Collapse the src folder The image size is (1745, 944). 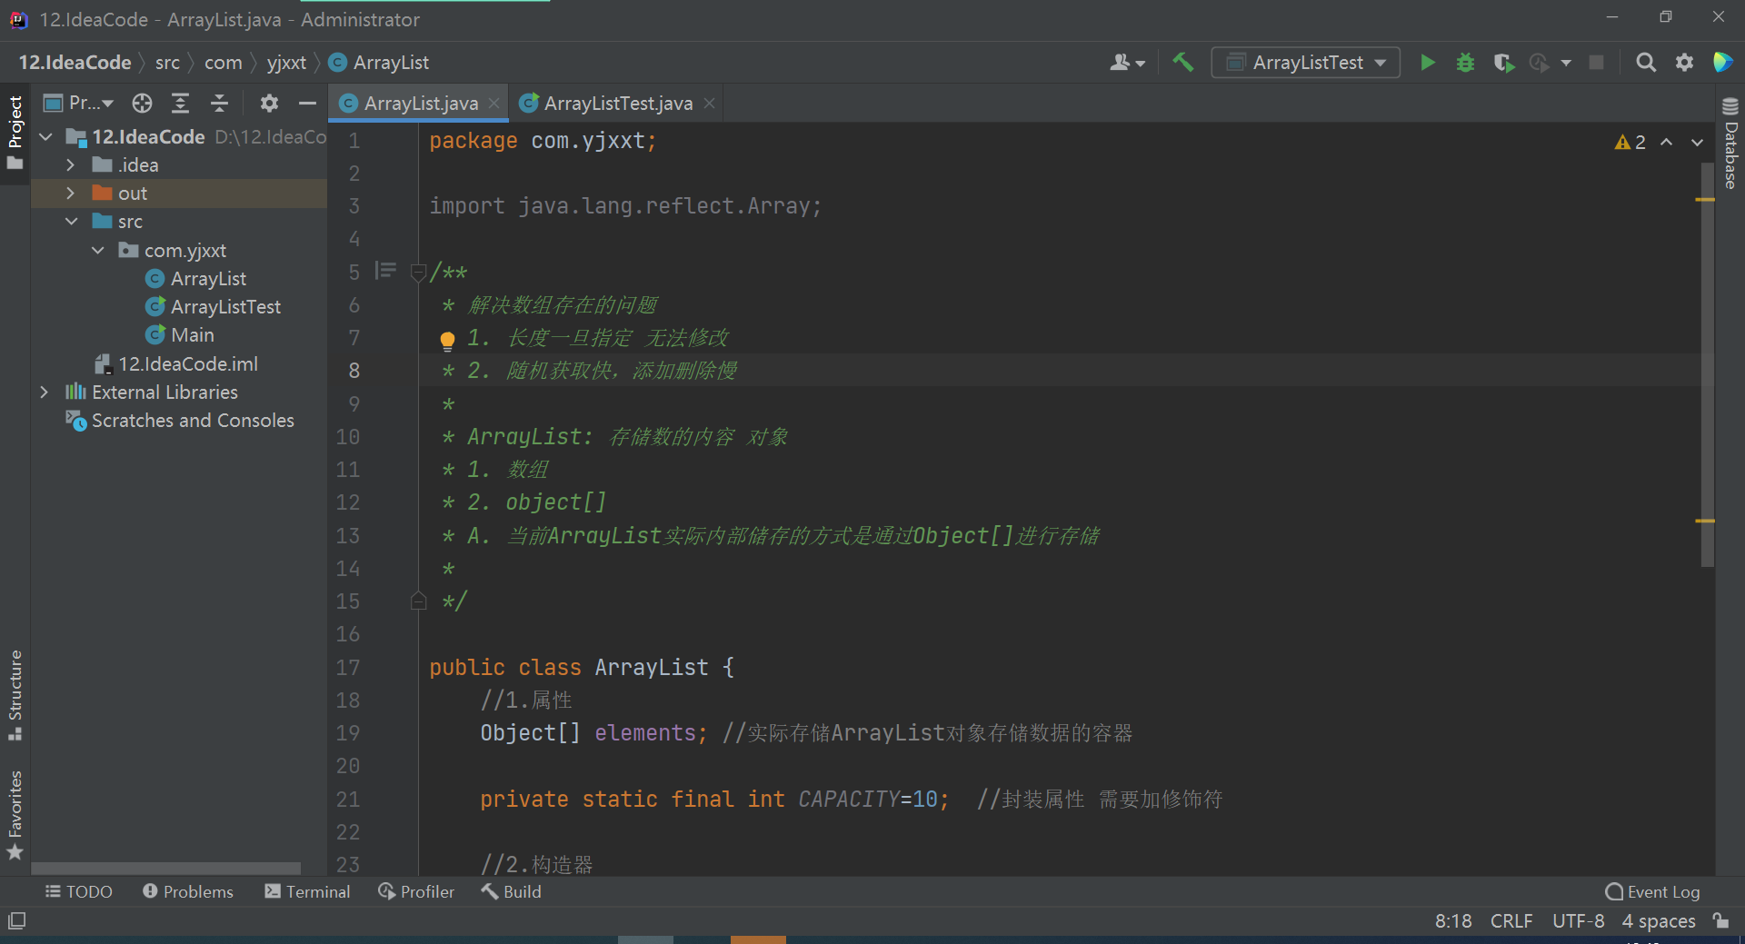pos(71,222)
